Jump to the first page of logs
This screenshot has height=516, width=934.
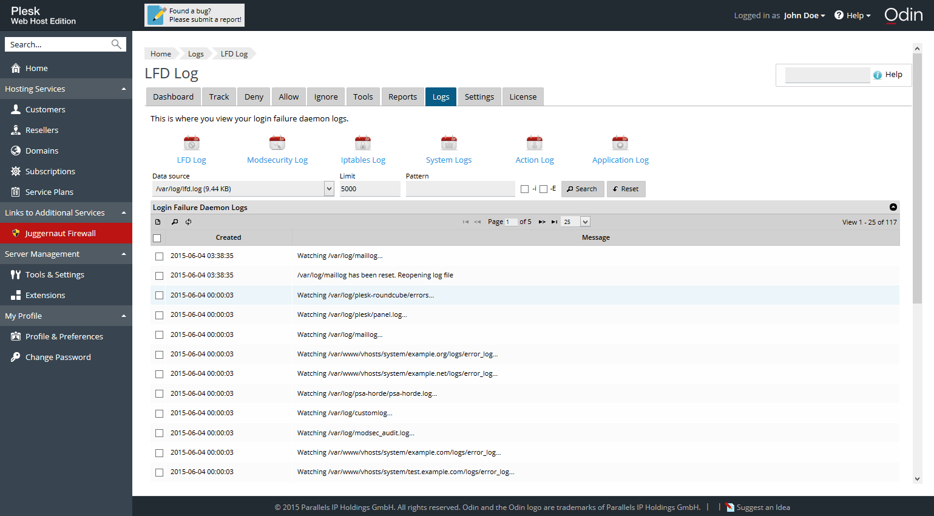(x=465, y=222)
